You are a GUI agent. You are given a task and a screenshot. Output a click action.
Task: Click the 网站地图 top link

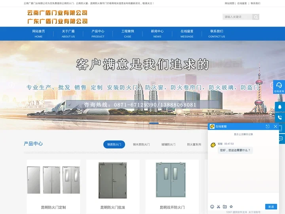(x=229, y=3)
